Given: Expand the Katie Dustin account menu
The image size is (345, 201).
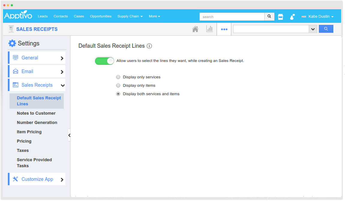Looking at the screenshot, I should click(x=317, y=16).
